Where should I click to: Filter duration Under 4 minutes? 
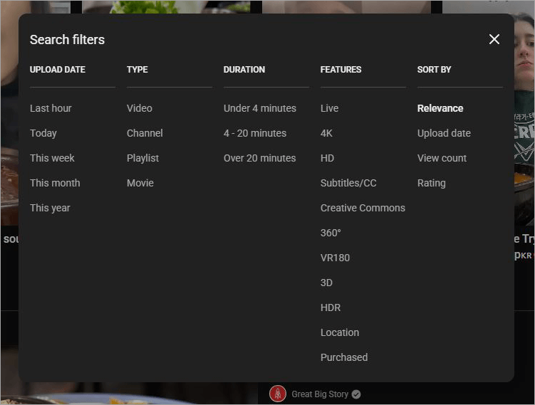pyautogui.click(x=259, y=108)
